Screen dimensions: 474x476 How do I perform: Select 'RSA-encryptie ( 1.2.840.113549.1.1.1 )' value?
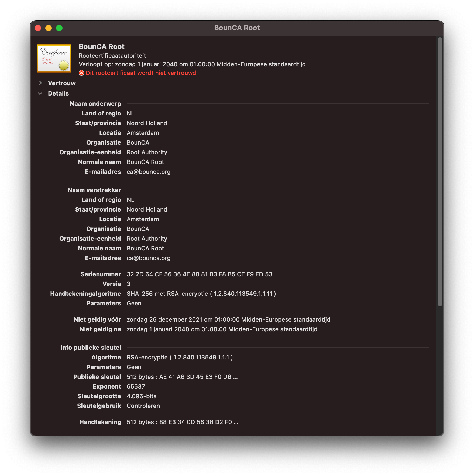coord(180,357)
